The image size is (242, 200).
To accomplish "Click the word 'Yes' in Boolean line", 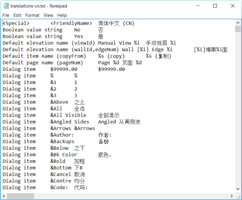I will [78, 36].
